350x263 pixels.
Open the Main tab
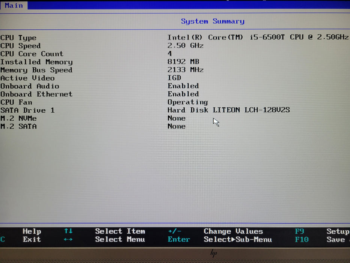point(14,5)
